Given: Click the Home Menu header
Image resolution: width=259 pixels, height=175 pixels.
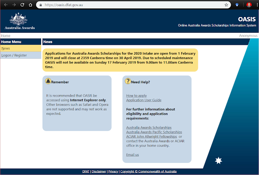Looking at the screenshot, I should coord(21,42).
